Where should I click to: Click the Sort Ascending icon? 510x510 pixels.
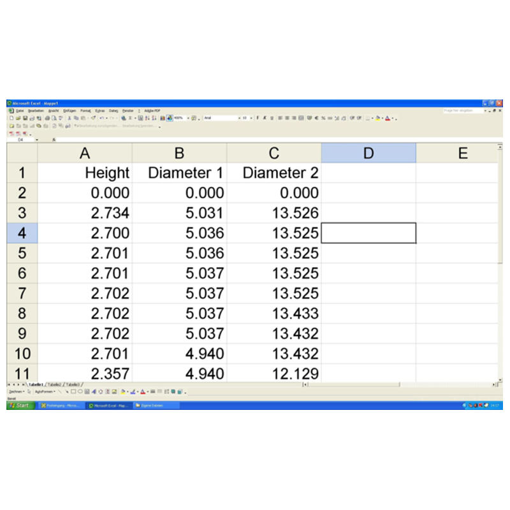pos(147,118)
